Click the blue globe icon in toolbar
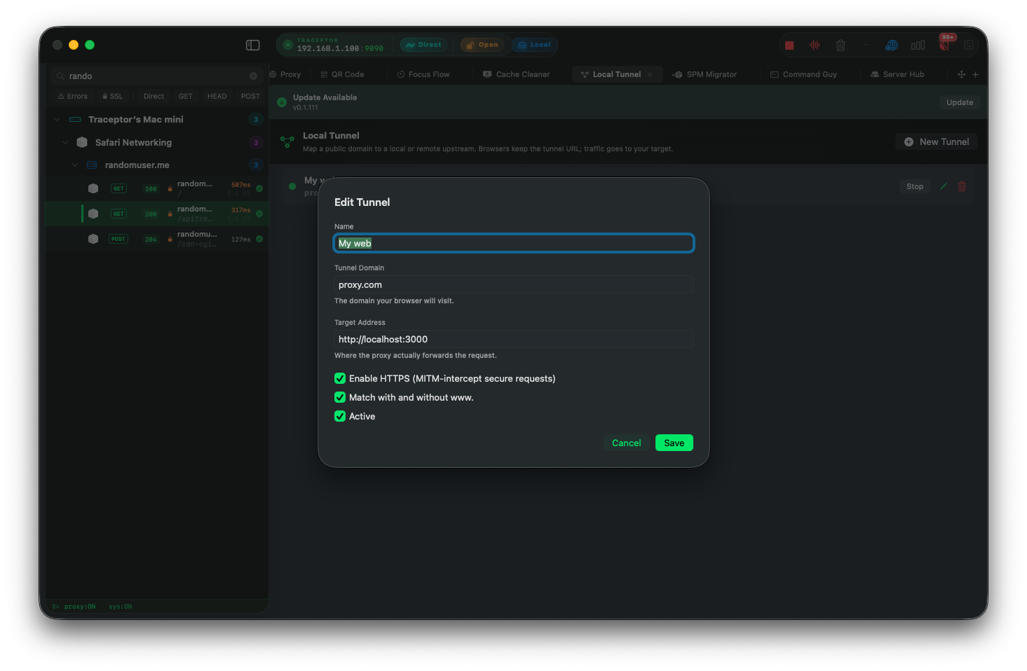The width and height of the screenshot is (1027, 671). 892,46
